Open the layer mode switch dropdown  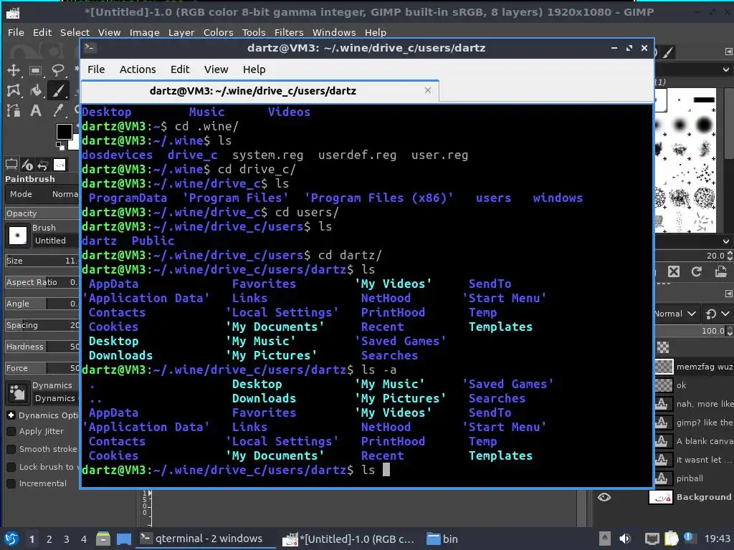[718, 314]
